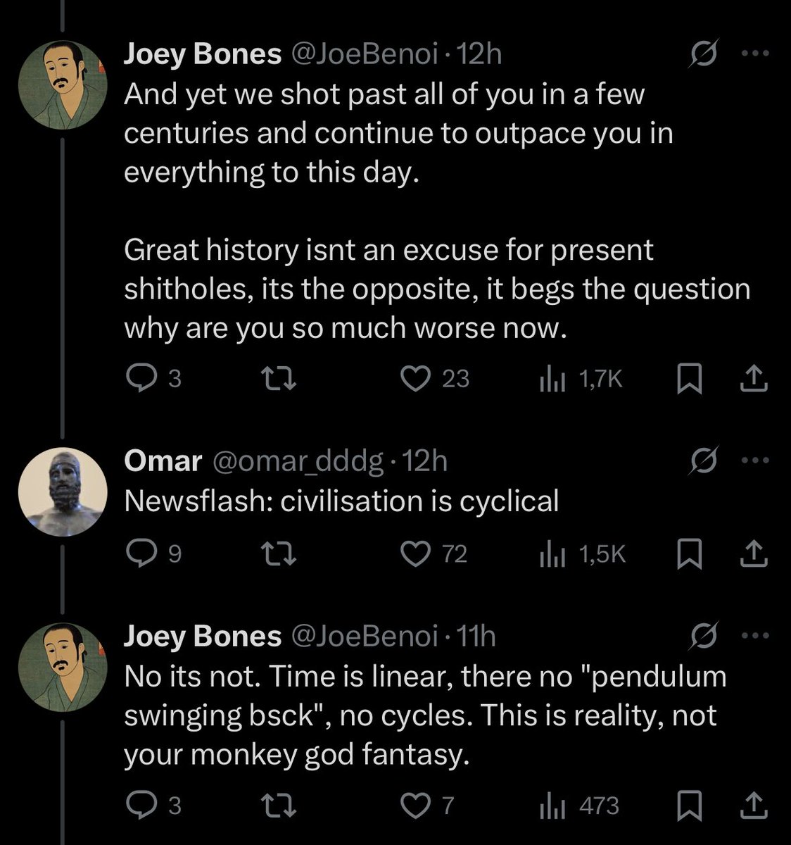Open more options on Joey Bones' 11h tweet
The width and height of the screenshot is (791, 845).
point(757,636)
